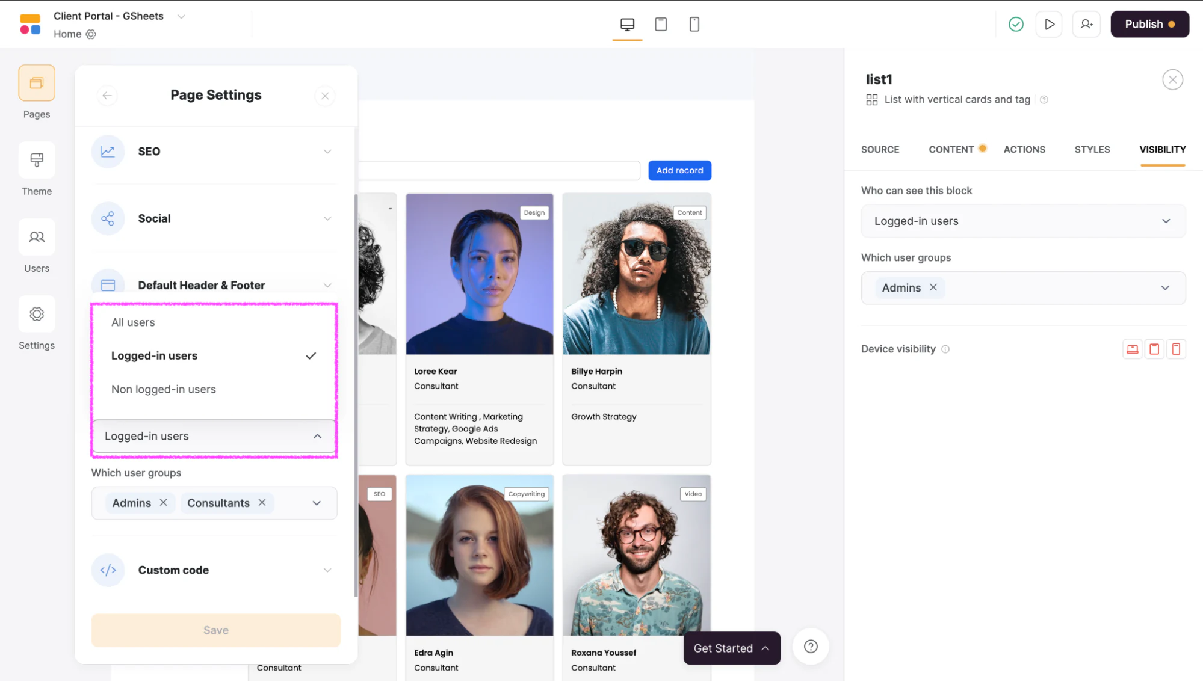Click info icon beside block description

tap(1044, 100)
